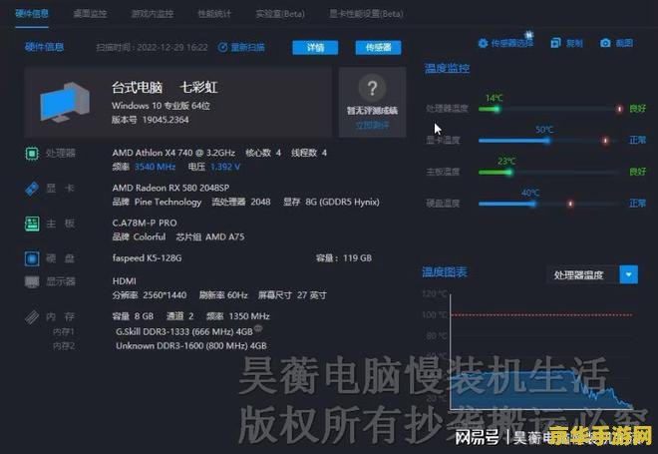Click the 传感器 button

coord(378,48)
